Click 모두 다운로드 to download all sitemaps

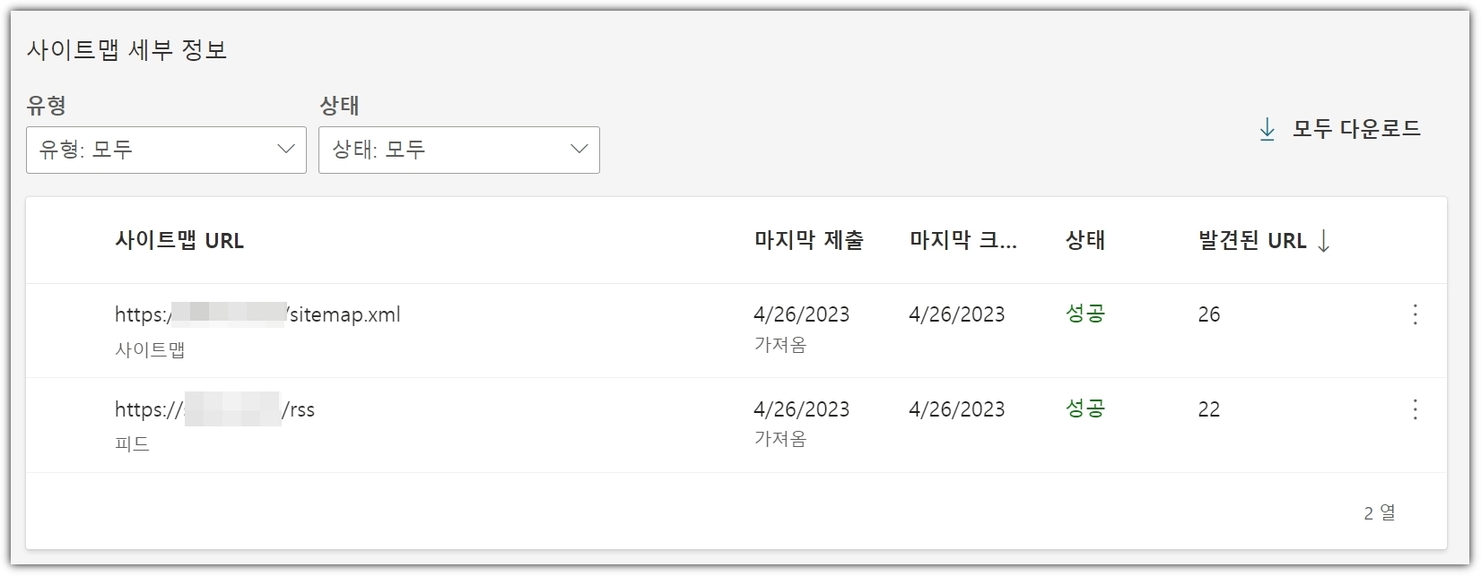click(1355, 128)
